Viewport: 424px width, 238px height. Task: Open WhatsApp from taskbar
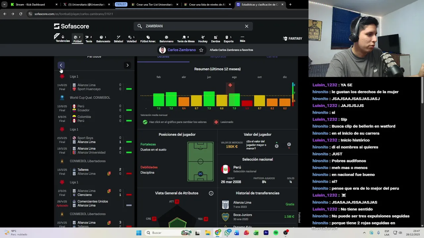227,233
